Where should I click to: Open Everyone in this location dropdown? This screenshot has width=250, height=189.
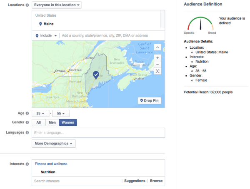coord(56,5)
